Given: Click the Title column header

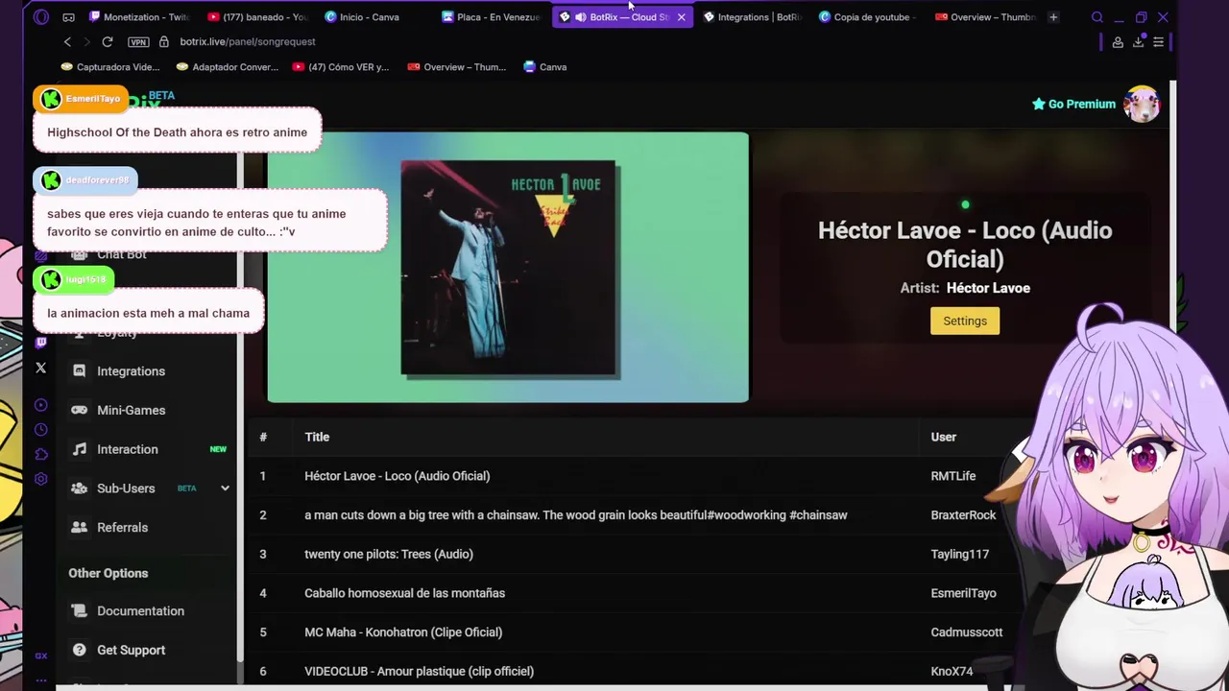Looking at the screenshot, I should (317, 437).
